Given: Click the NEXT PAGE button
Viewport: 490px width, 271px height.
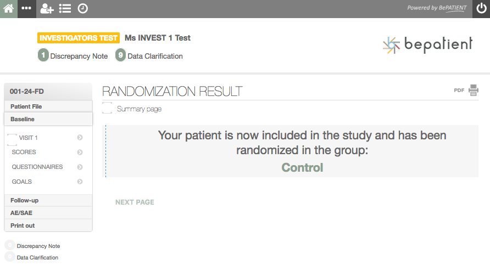Looking at the screenshot, I should click(x=135, y=202).
